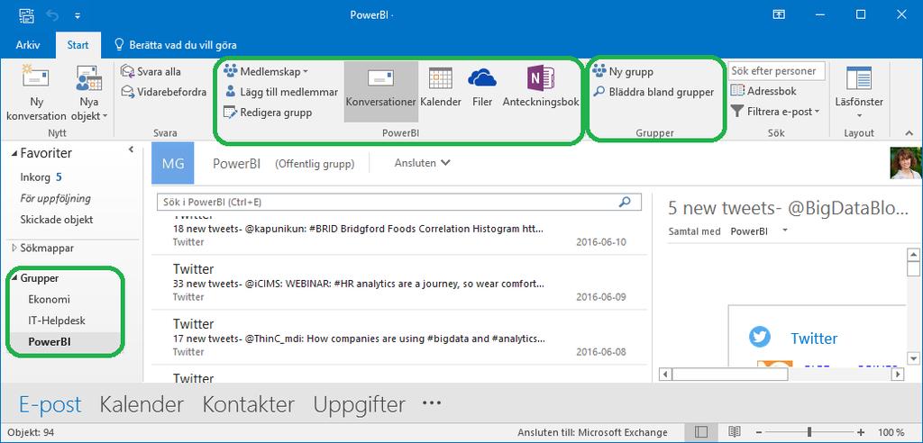Switch to Uppgifter navigation

click(x=359, y=405)
